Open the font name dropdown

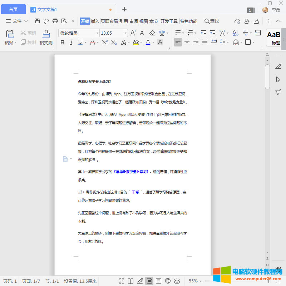pyautogui.click(x=97, y=33)
